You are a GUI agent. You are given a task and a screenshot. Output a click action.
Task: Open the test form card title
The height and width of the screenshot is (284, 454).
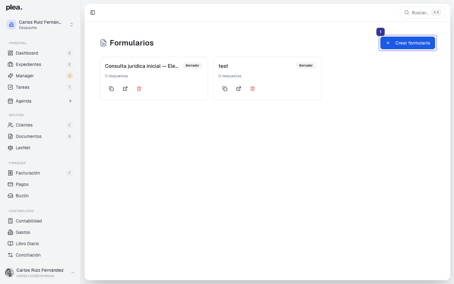pyautogui.click(x=223, y=66)
